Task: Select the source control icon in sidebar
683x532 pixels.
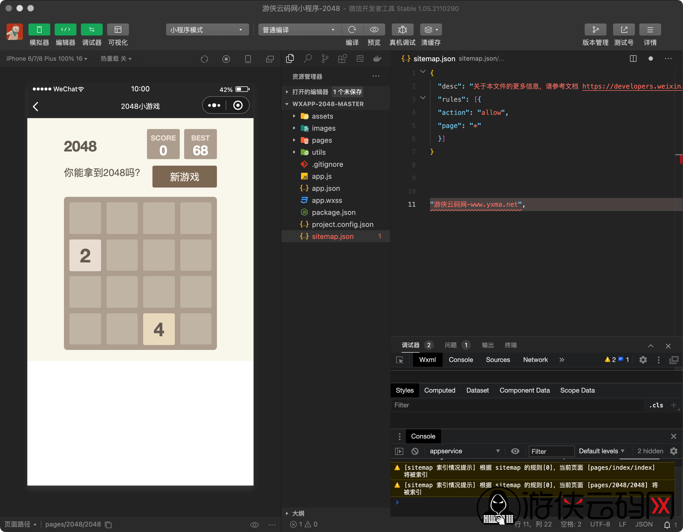Action: tap(325, 59)
